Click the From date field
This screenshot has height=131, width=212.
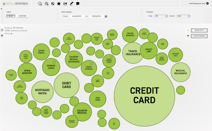(x=77, y=16)
